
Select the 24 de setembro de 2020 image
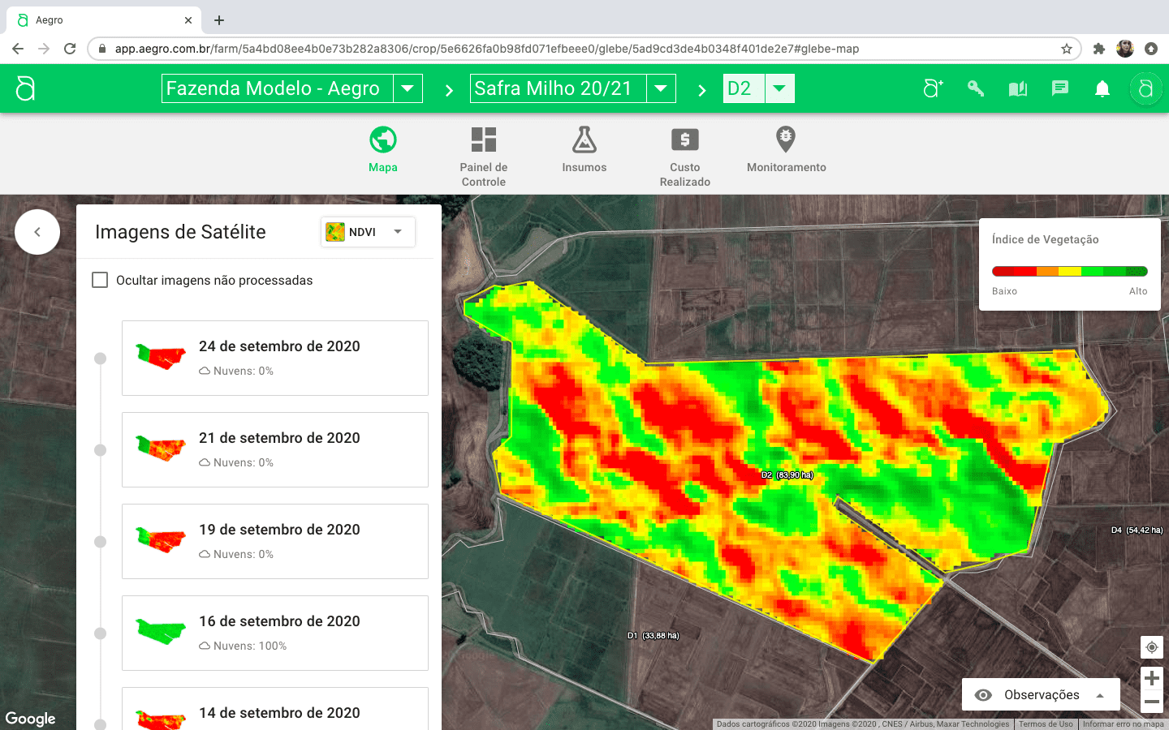point(275,358)
